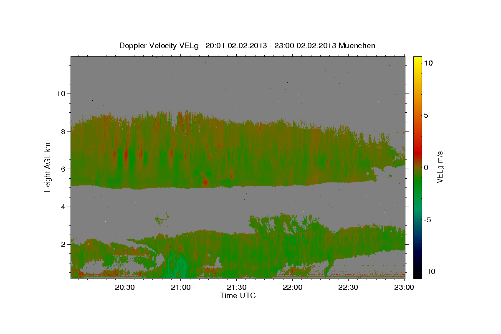Image resolution: width=501 pixels, height=334 pixels.
Task: Click the colorbar value -5 label
Action: [x=428, y=219]
